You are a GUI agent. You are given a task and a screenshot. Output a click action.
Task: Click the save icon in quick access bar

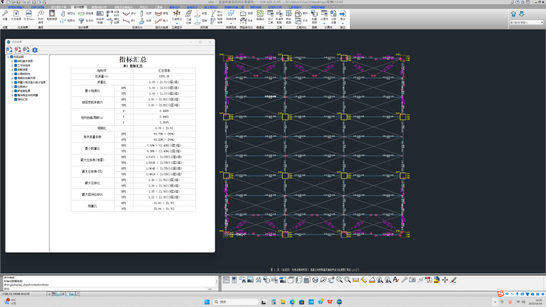pos(19,2)
